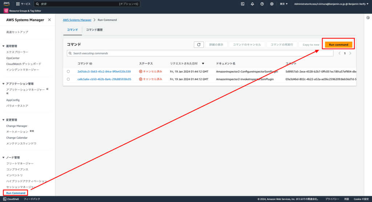Focus the Search executing commands field
Screen dimensions: 372x202
[200, 53]
